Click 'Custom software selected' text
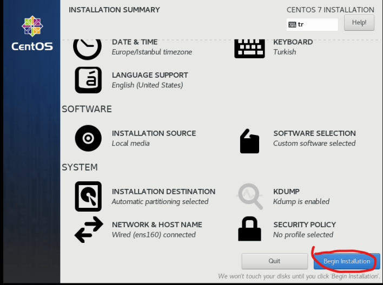 click(314, 144)
